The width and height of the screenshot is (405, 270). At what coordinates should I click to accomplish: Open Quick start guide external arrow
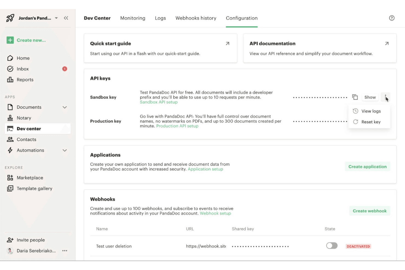227,43
